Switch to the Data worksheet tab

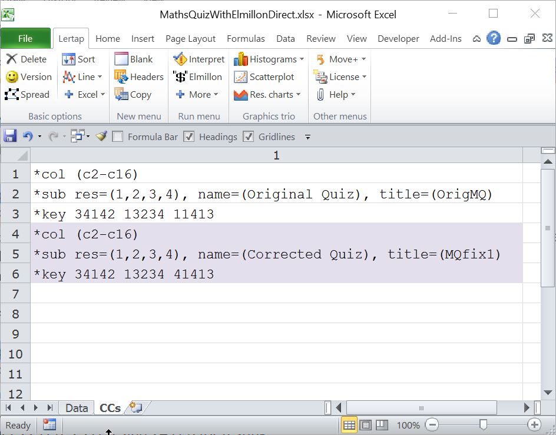pos(77,408)
